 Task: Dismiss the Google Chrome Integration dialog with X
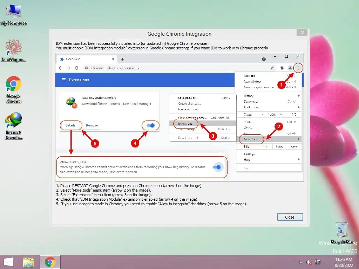302,33
